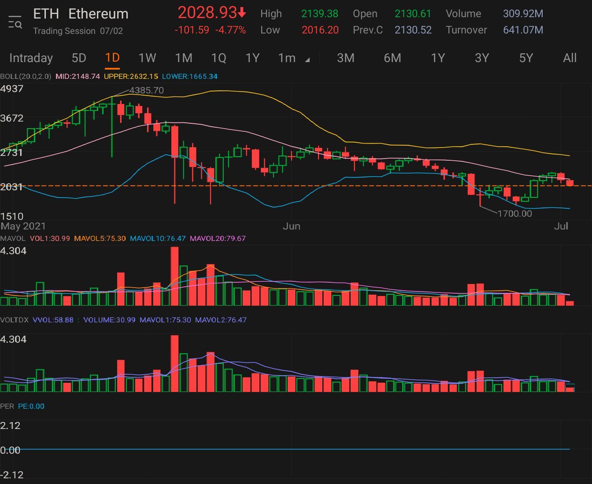Image resolution: width=592 pixels, height=484 pixels.
Task: Click the latest red candlestick on price chart
Action: tap(570, 183)
